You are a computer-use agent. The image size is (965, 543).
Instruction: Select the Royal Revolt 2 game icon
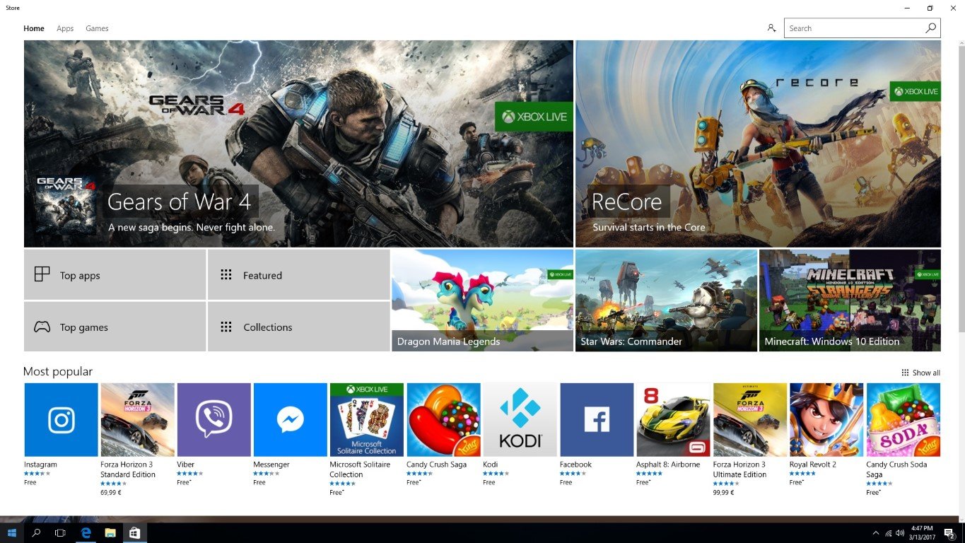(x=826, y=420)
